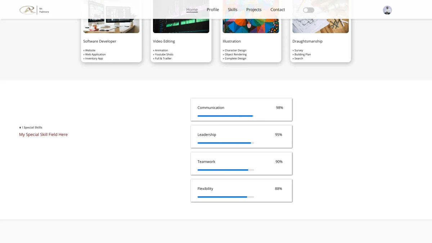The image size is (432, 243).
Task: Navigate to the Skills section
Action: click(233, 10)
